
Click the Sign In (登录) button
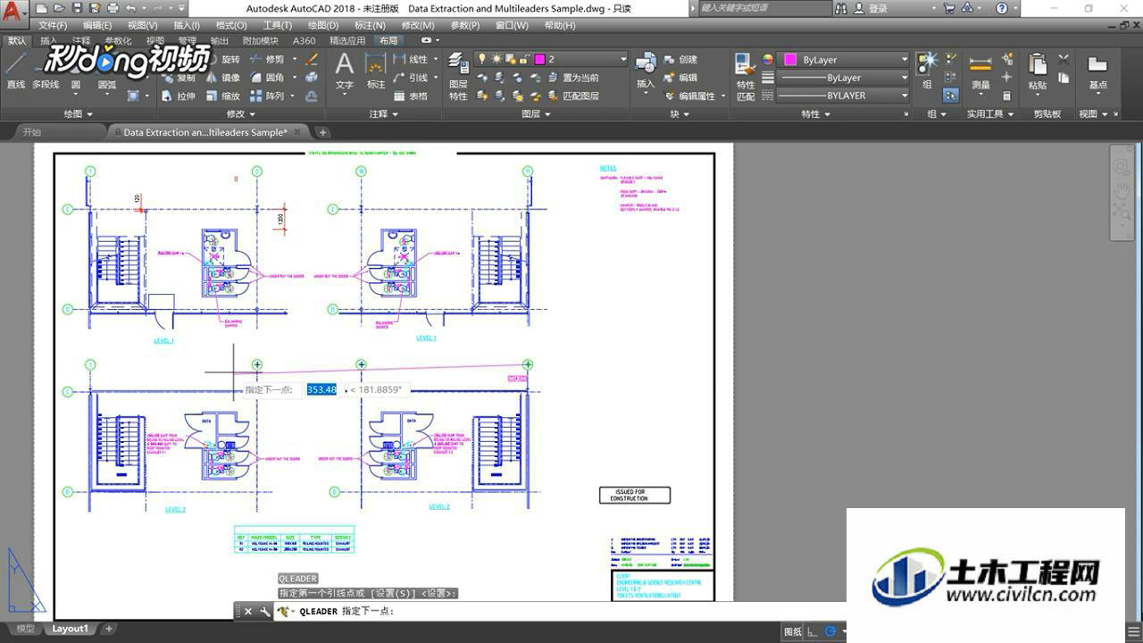871,8
